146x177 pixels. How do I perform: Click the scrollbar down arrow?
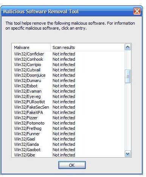(x=127, y=154)
